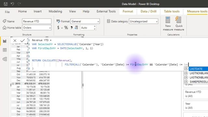Screen dimensions: 208x117
Task: Apply percentage format icon
Action: [66, 28]
